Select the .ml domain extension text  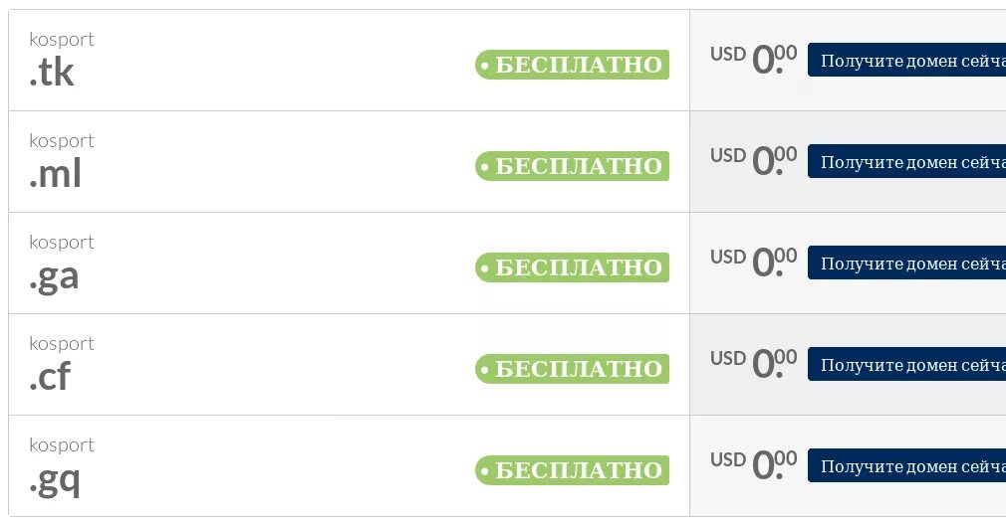click(55, 174)
